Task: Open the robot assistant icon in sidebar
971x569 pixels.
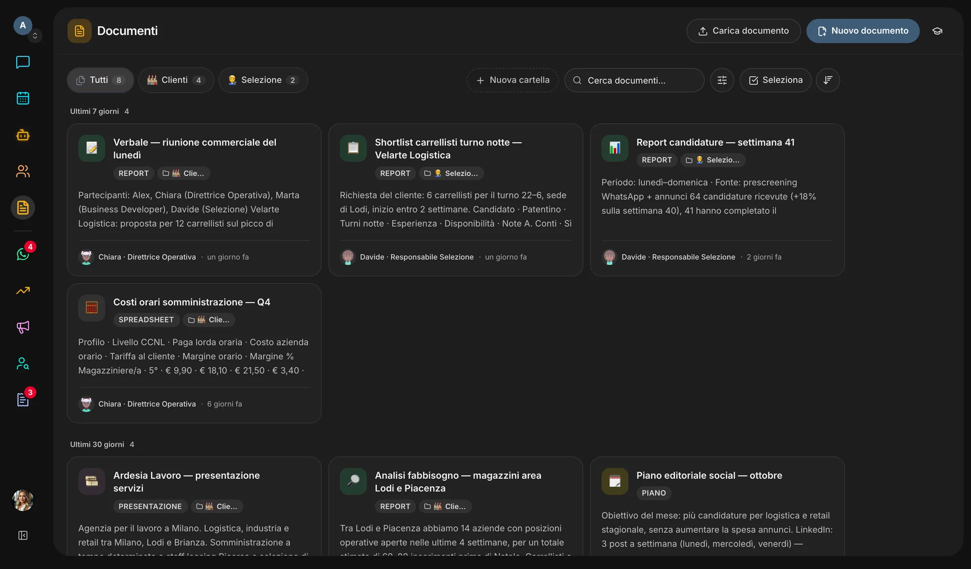Action: (x=23, y=135)
